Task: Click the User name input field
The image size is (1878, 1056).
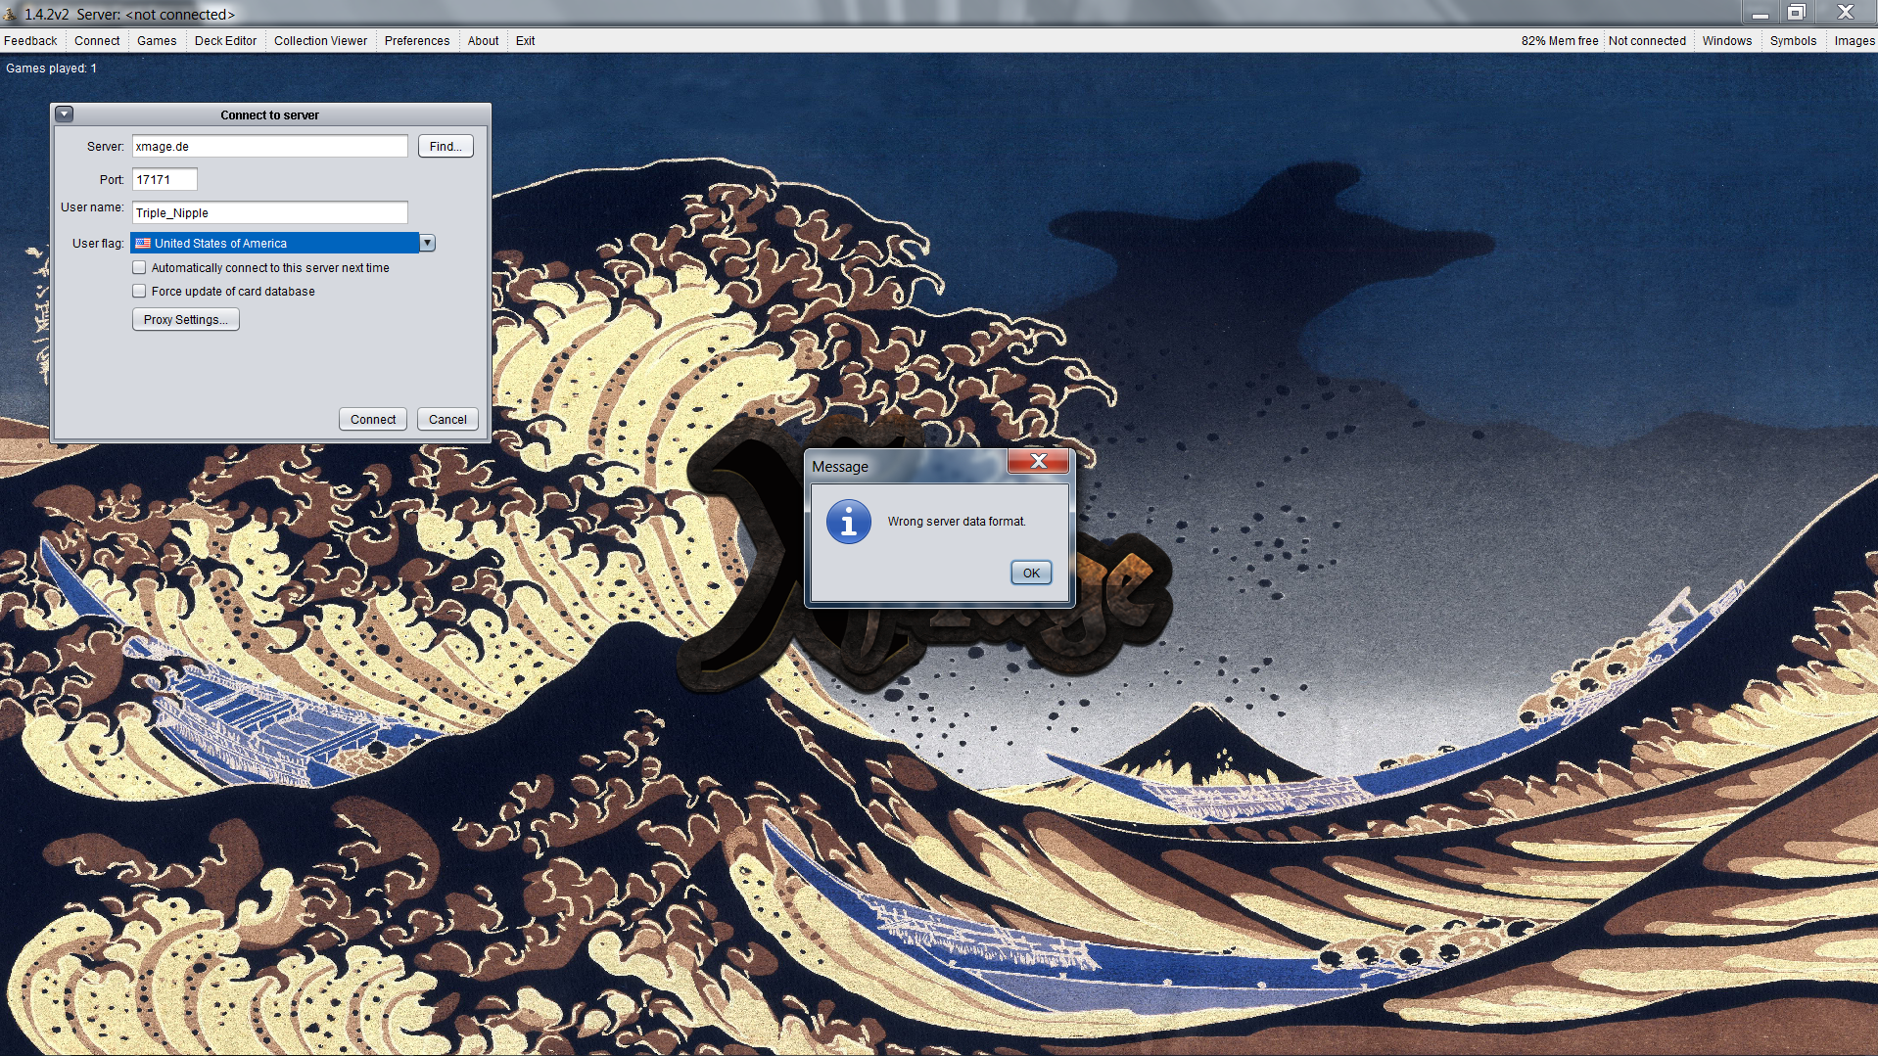Action: click(x=269, y=212)
